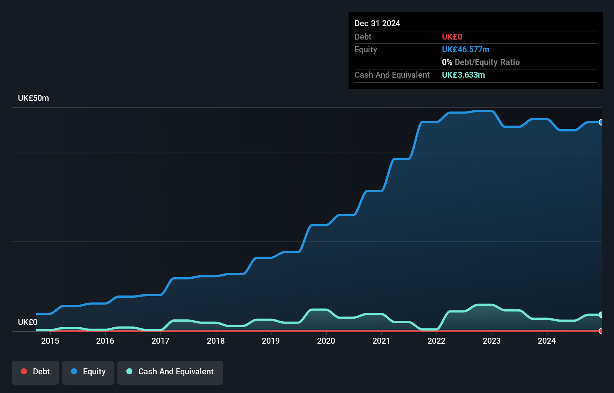Select the 2019 x-axis label
The width and height of the screenshot is (614, 393).
[271, 341]
